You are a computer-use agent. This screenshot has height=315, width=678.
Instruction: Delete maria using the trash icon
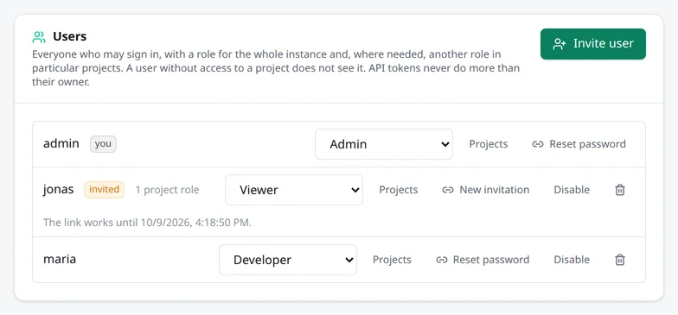[x=619, y=260]
